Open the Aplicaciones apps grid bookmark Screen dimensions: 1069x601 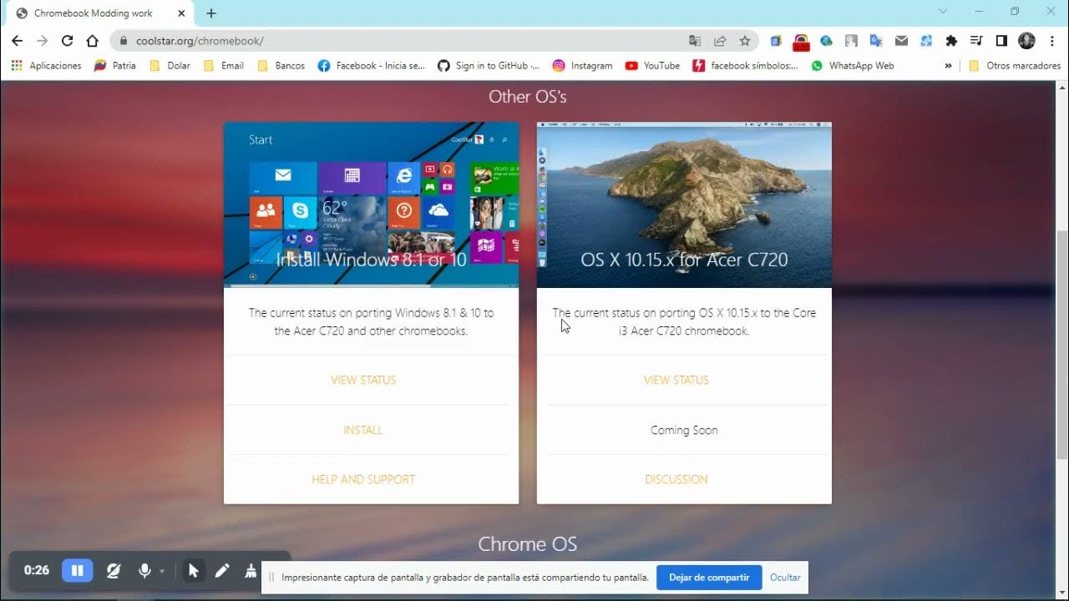pyautogui.click(x=47, y=65)
